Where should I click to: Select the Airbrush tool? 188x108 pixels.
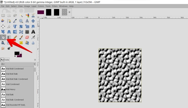click(33, 37)
